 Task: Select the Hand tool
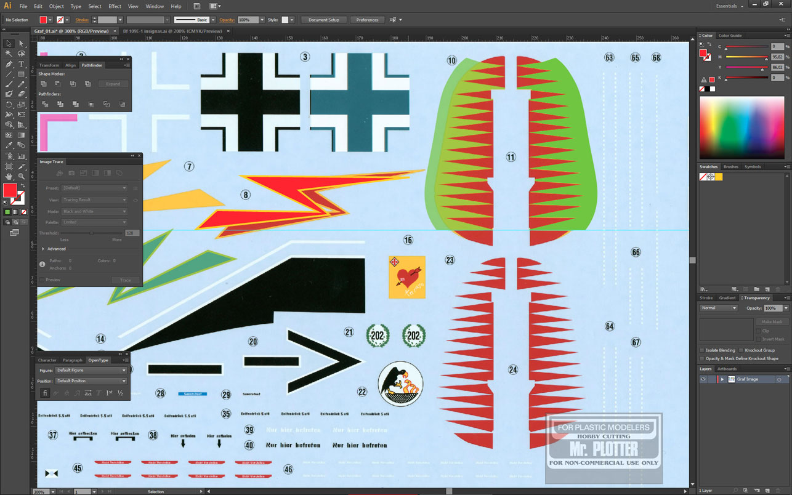coord(9,176)
